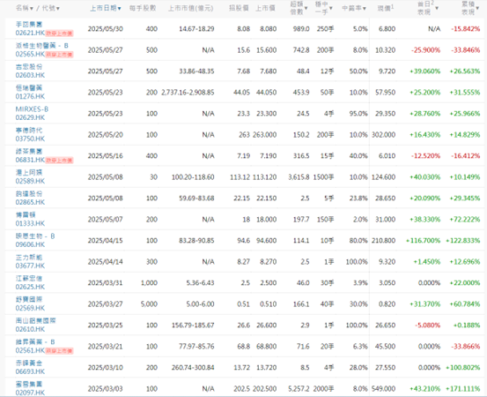Open stock code 02097.HK link
487x397 pixels.
[30, 393]
